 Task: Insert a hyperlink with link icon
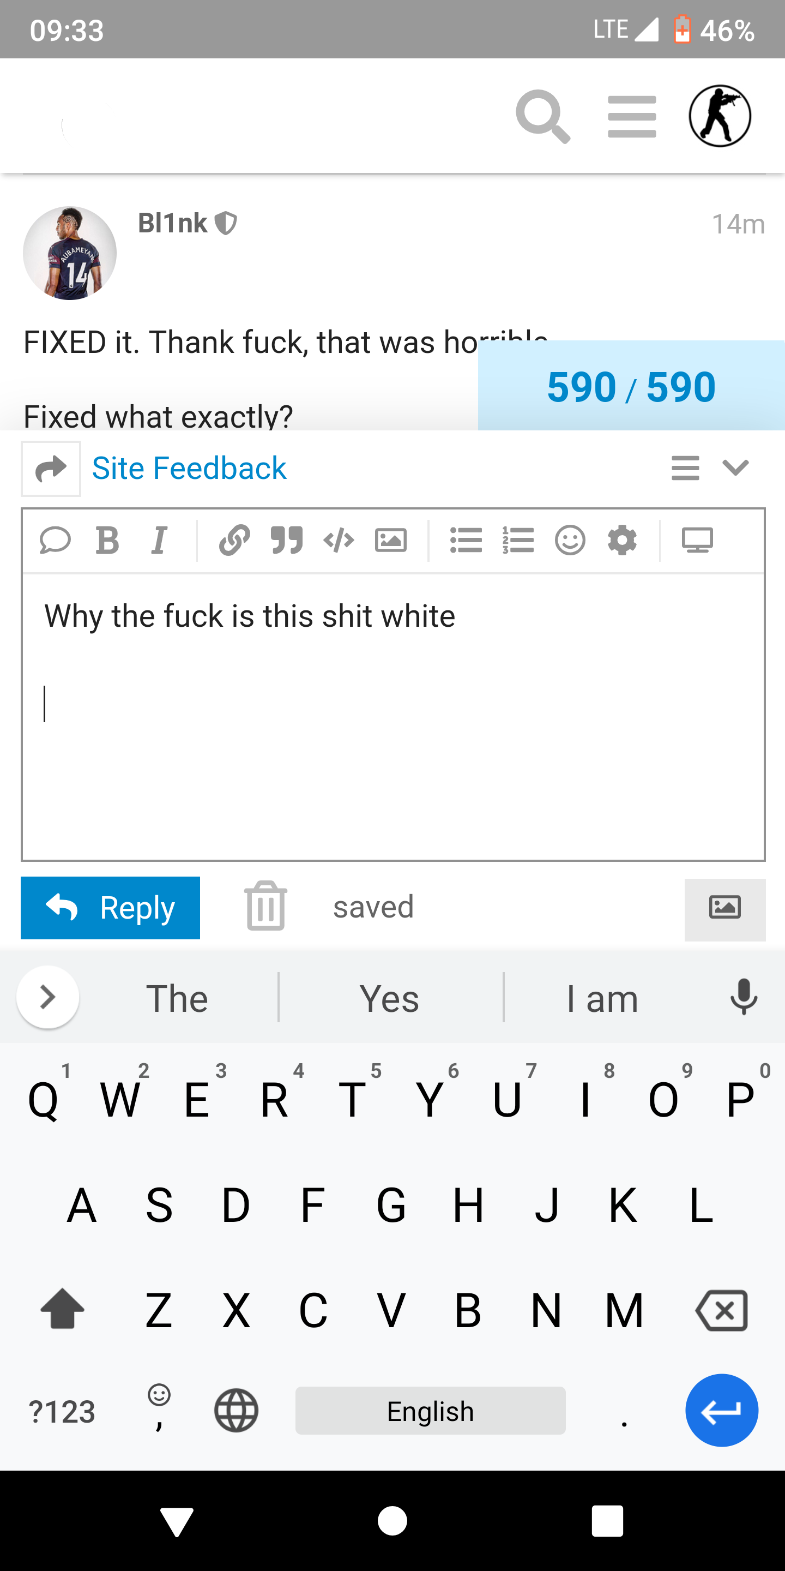234,541
